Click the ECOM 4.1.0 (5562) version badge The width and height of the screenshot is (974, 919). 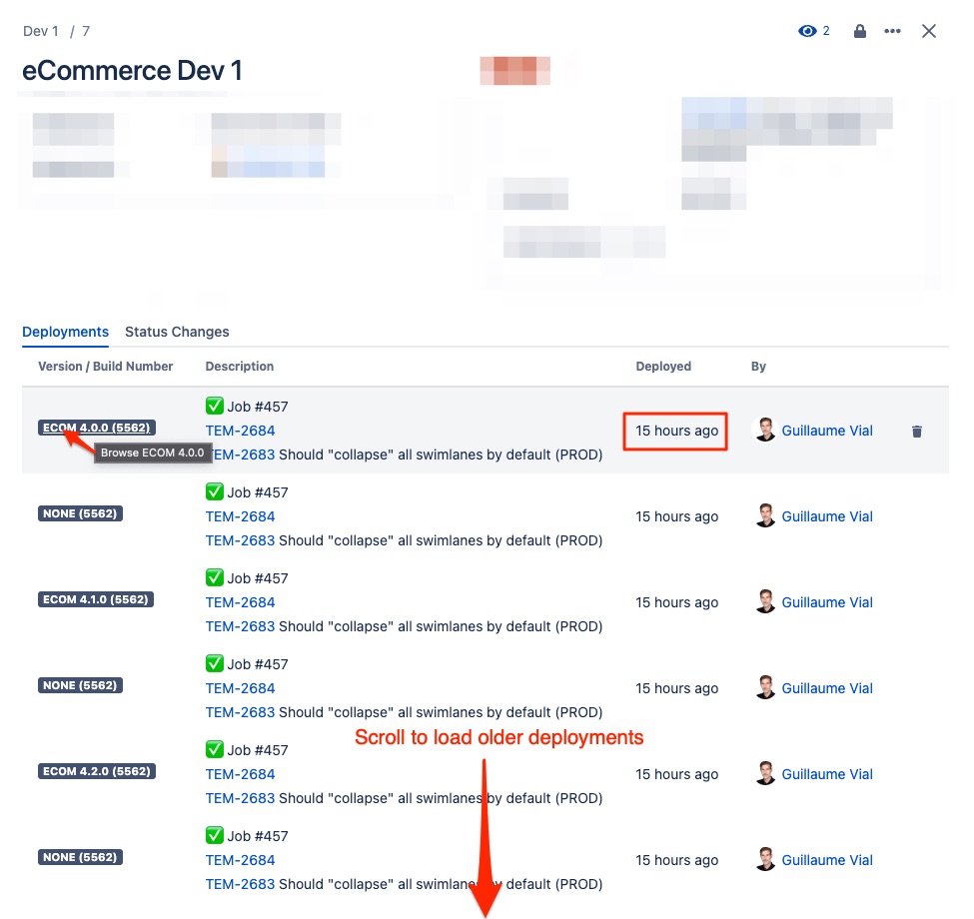[97, 599]
